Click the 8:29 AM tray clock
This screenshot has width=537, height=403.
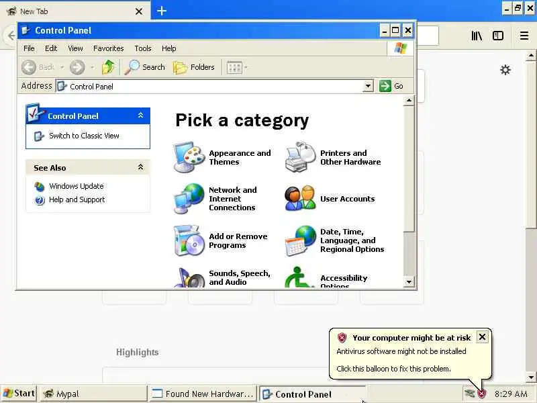(511, 394)
